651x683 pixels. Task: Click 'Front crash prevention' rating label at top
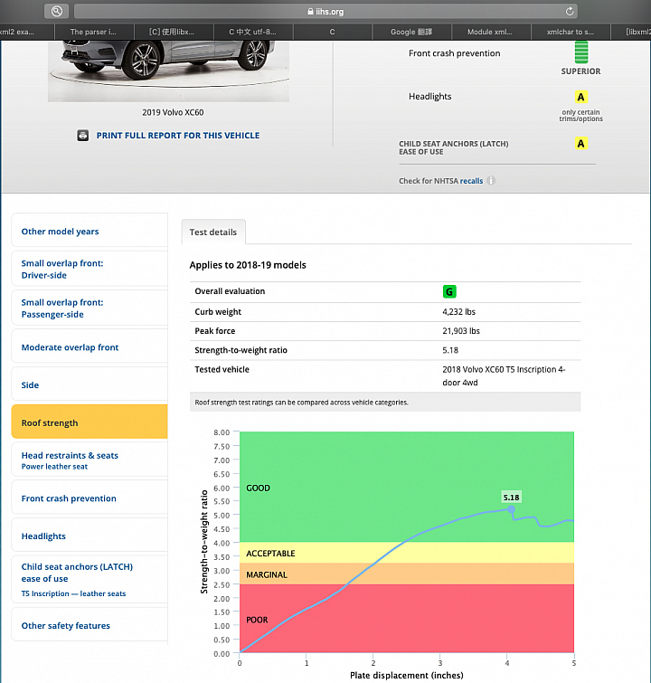pyautogui.click(x=454, y=53)
